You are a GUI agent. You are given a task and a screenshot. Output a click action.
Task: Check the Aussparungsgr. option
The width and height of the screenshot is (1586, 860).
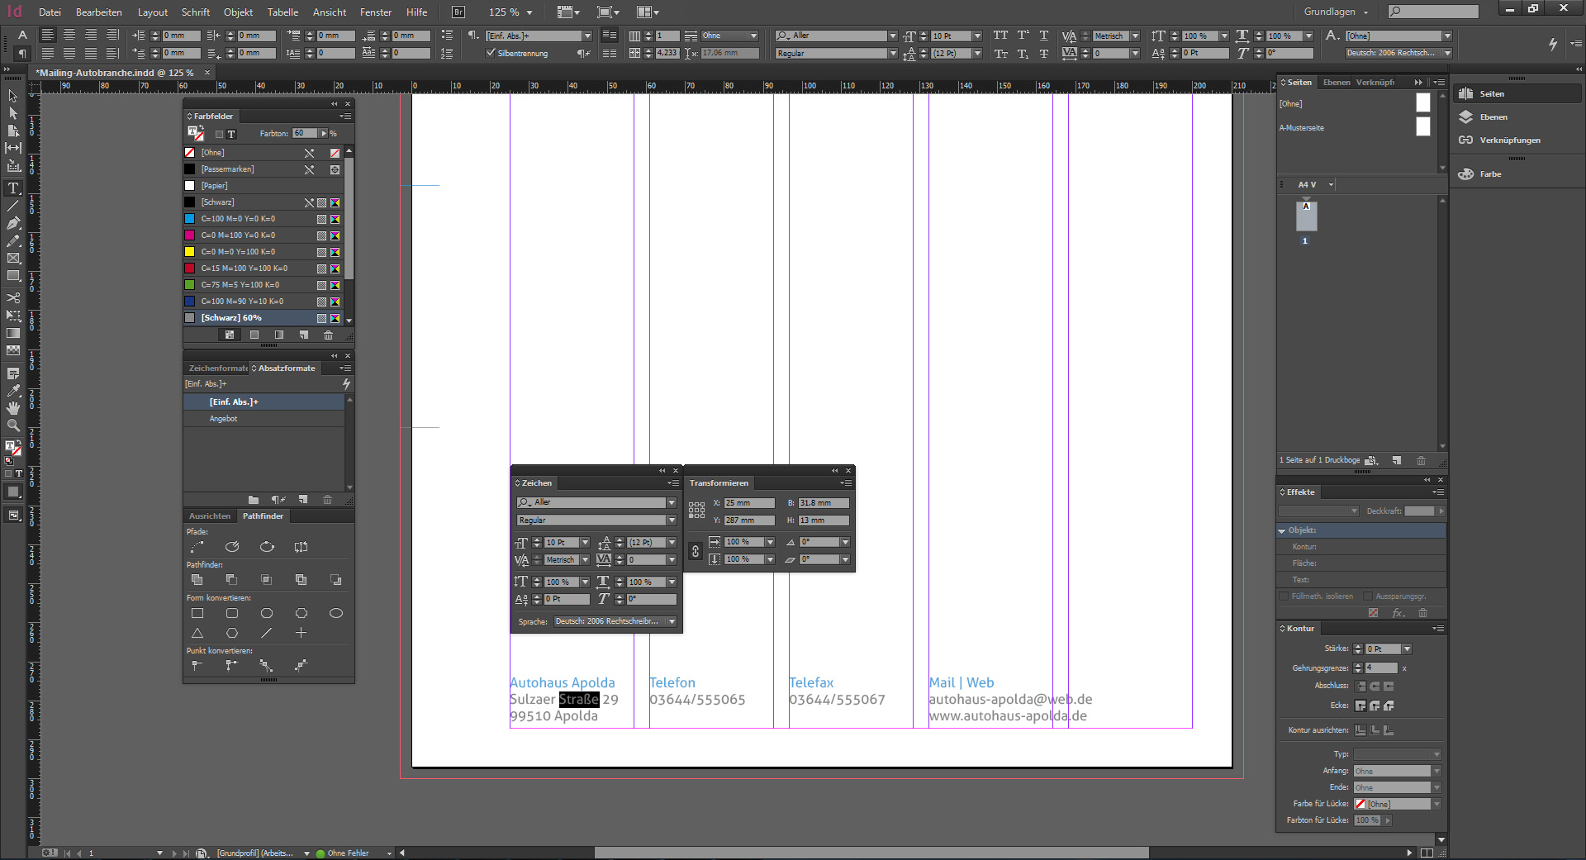(x=1368, y=596)
